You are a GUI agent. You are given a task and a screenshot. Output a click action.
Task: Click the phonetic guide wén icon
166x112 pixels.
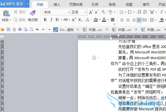(x=110, y=12)
